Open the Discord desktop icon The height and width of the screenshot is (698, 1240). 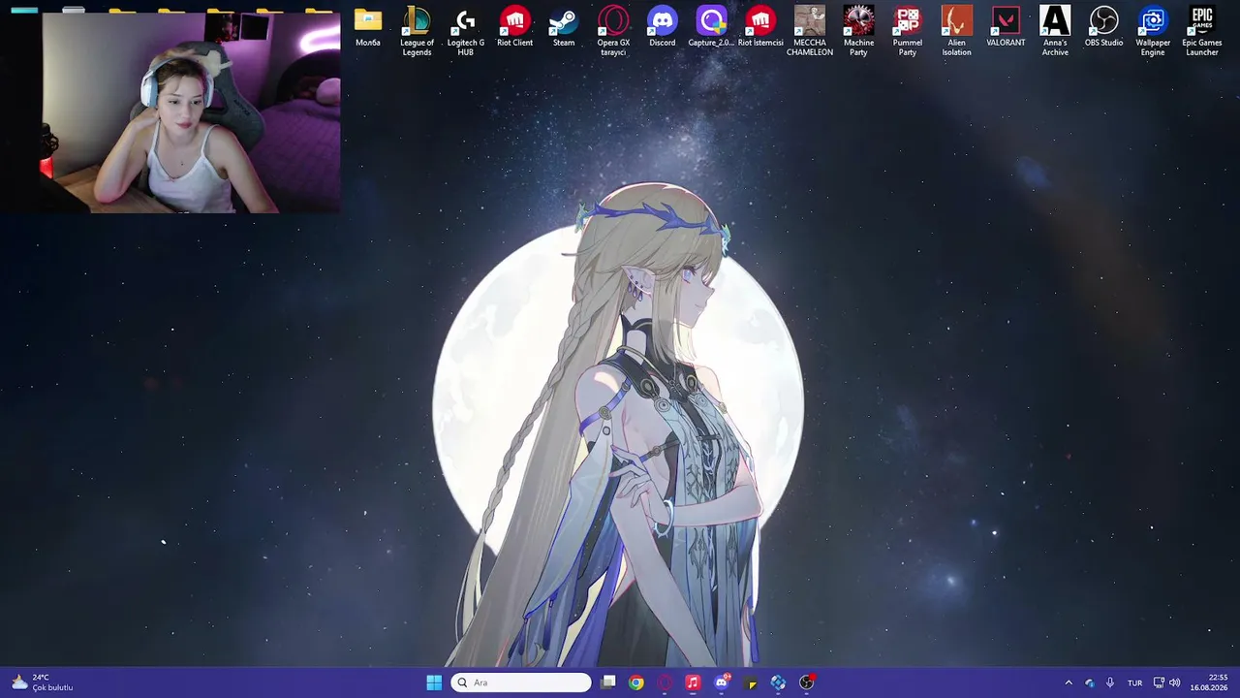663,27
